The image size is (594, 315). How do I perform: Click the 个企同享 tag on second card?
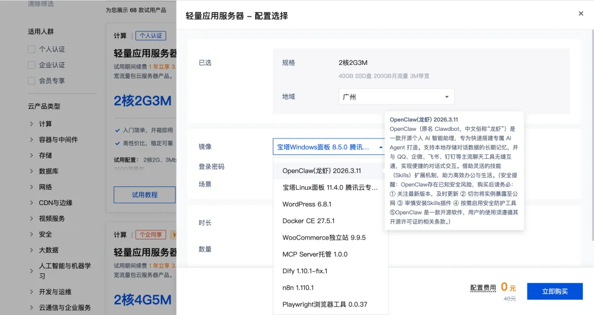point(150,235)
